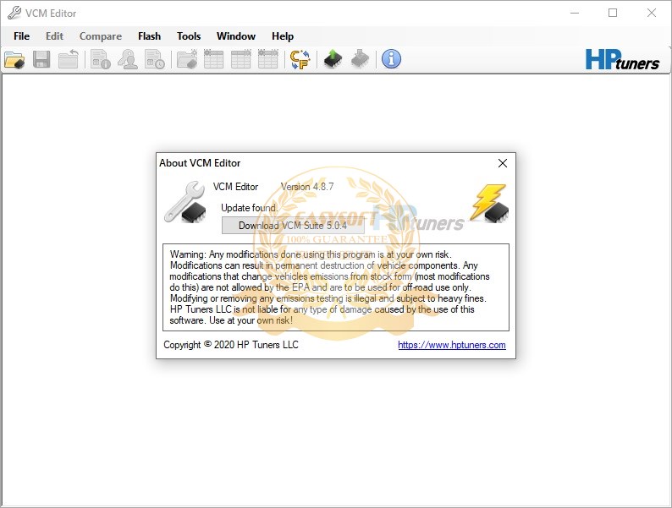This screenshot has height=508, width=672.
Task: Click Download VCM Suite 5.0.4 button
Action: point(293,226)
